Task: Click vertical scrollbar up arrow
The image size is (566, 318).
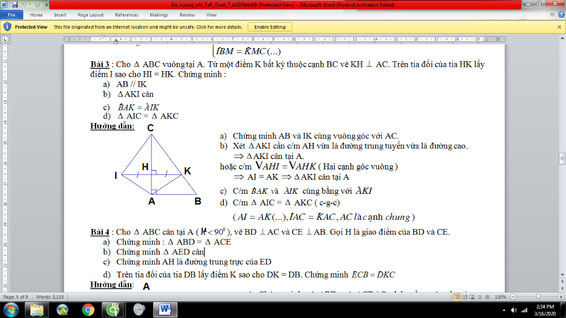Action: (x=562, y=38)
